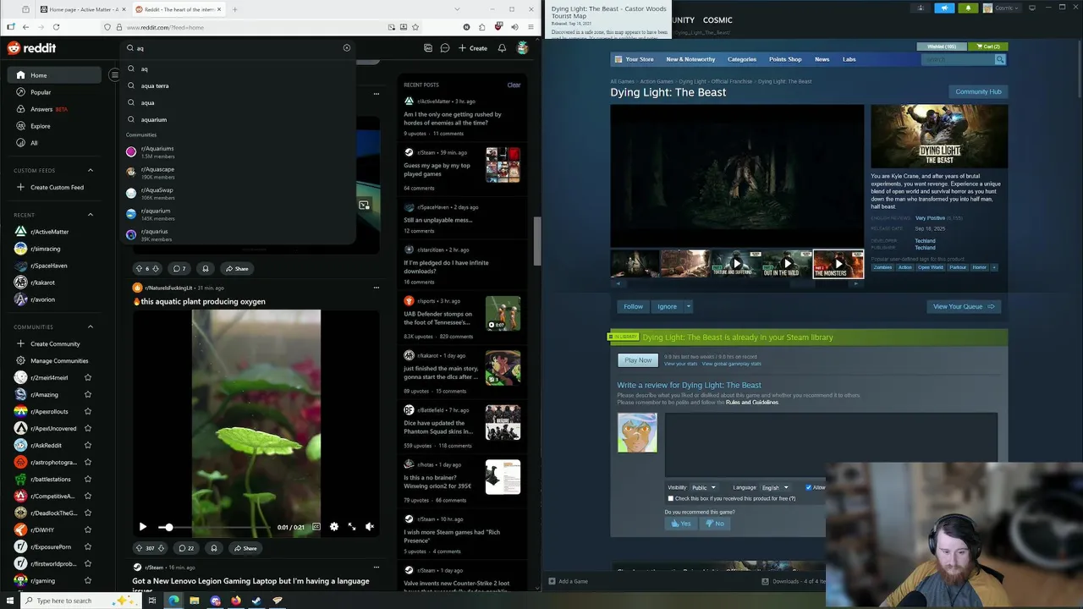This screenshot has width=1083, height=609.
Task: Open Reddit chat icon
Action: tap(445, 48)
